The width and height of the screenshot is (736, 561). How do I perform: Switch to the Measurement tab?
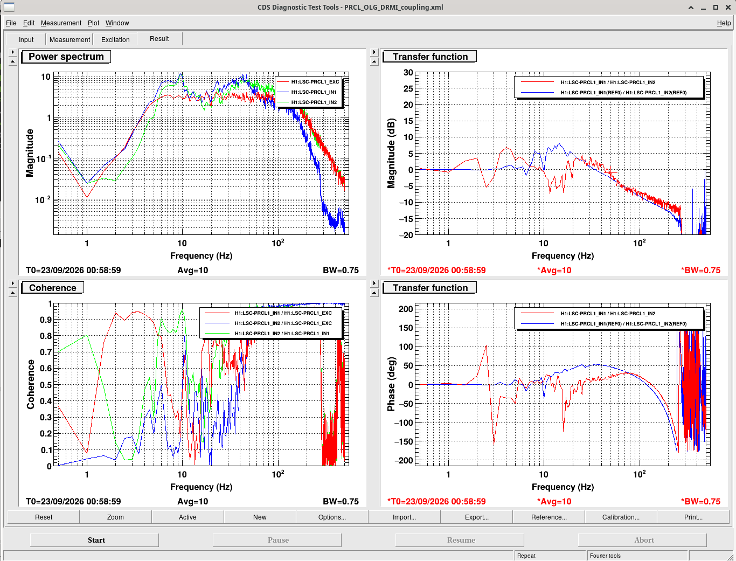click(70, 39)
